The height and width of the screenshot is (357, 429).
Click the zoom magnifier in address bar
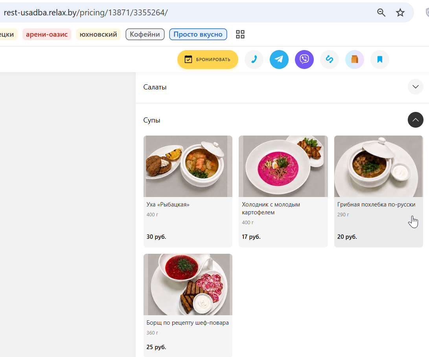pos(381,13)
